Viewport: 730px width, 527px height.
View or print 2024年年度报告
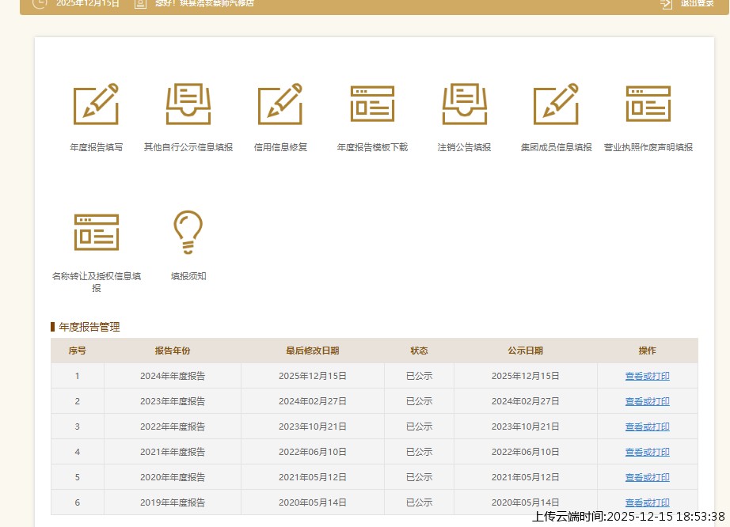(x=647, y=376)
